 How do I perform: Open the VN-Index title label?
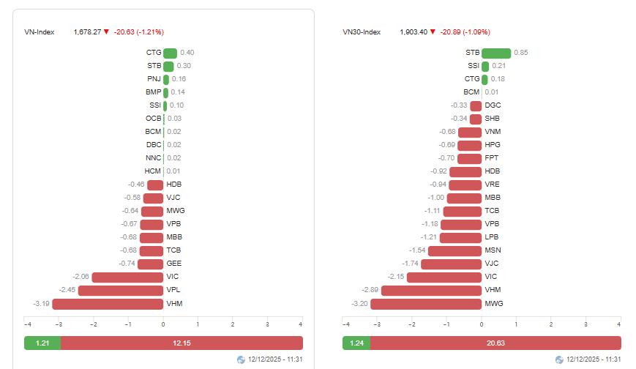(40, 32)
